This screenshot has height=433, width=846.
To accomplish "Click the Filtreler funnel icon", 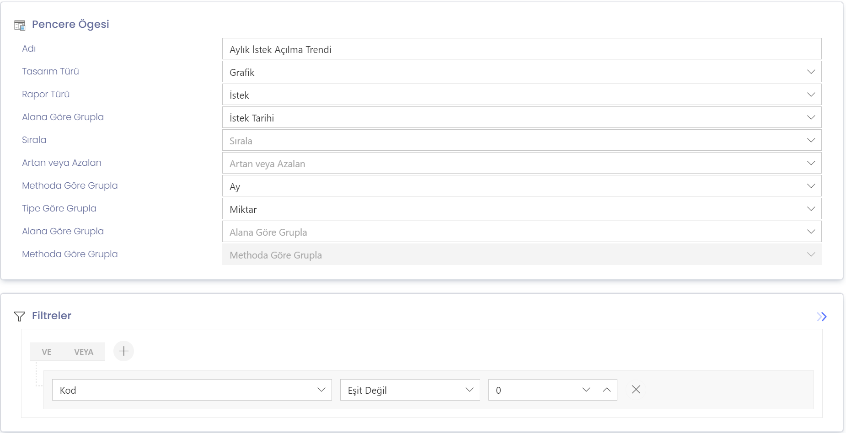I will point(20,316).
